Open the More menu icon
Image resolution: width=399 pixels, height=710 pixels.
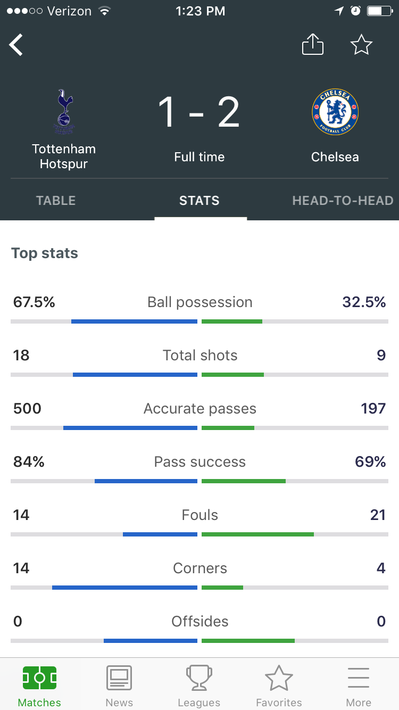click(x=359, y=678)
